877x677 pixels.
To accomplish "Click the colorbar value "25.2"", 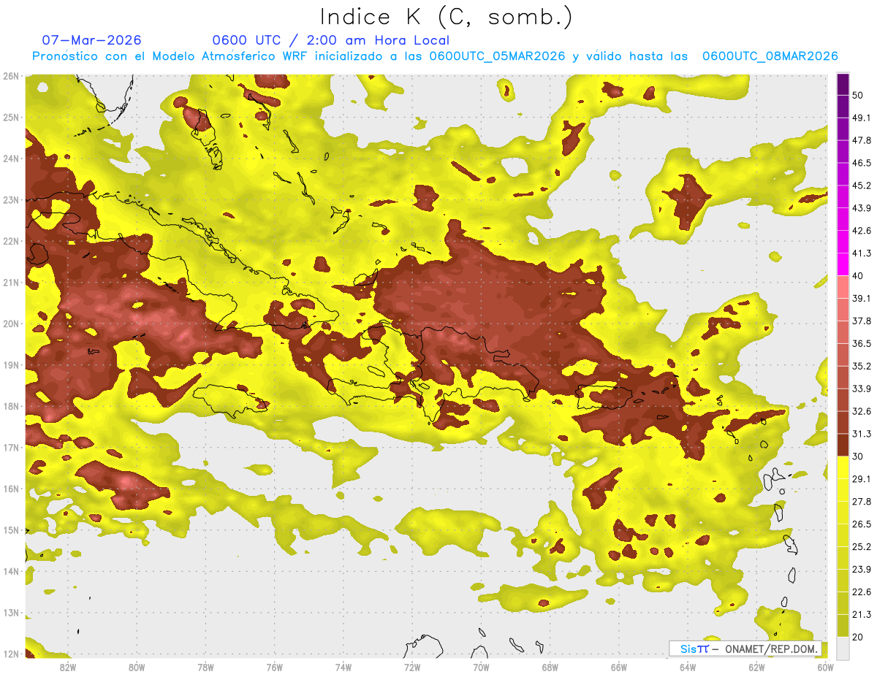I will (862, 547).
